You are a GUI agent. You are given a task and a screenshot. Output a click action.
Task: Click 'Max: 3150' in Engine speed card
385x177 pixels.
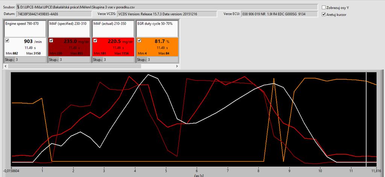(33, 53)
